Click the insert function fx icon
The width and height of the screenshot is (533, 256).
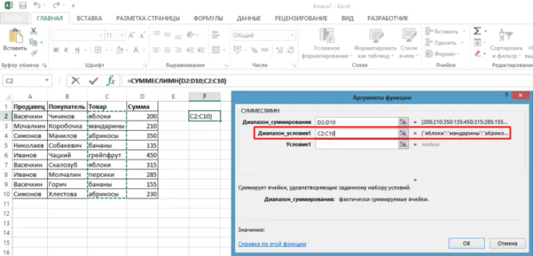[111, 81]
